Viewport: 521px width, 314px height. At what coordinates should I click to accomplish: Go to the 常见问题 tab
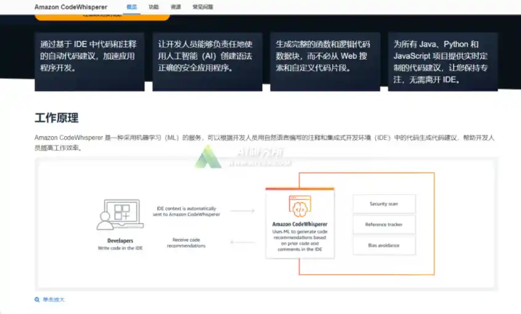coord(203,7)
